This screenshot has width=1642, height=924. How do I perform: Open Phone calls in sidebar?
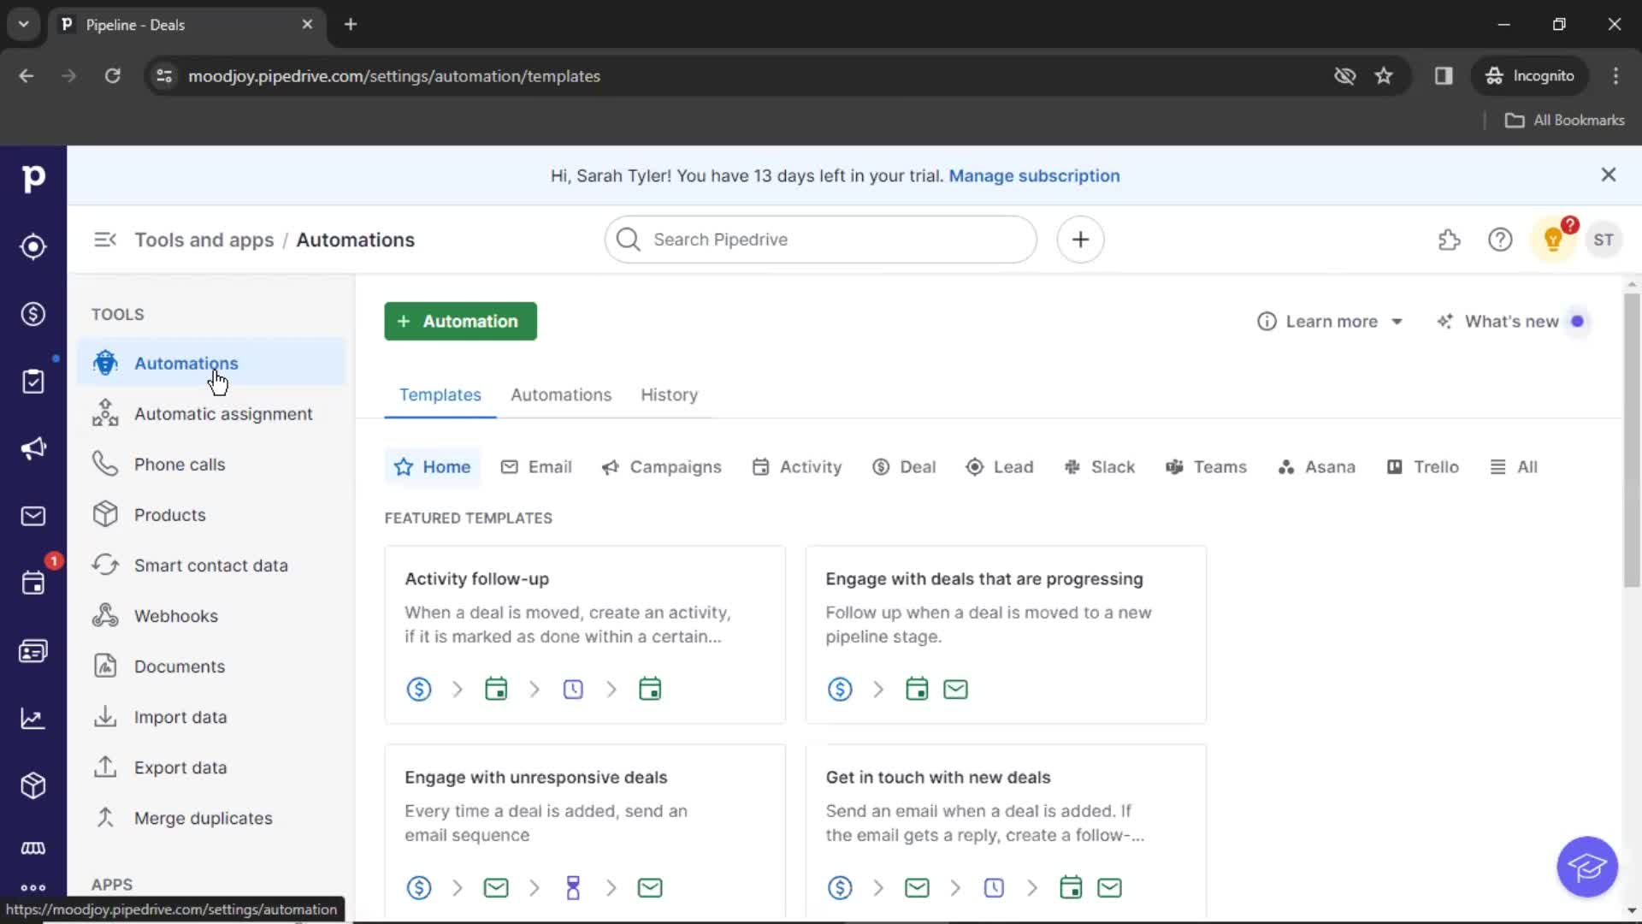click(210, 465)
